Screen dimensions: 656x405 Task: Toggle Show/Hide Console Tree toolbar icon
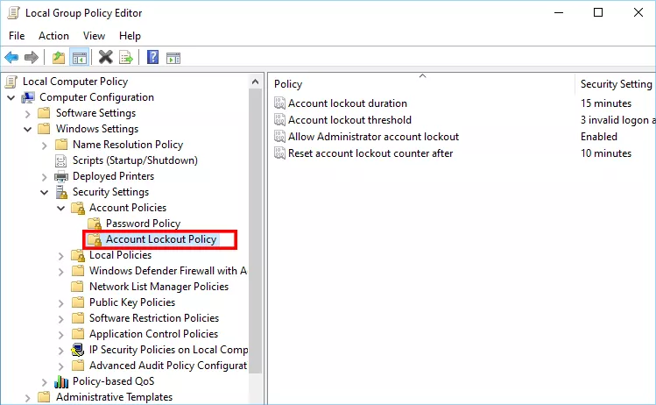pos(80,57)
